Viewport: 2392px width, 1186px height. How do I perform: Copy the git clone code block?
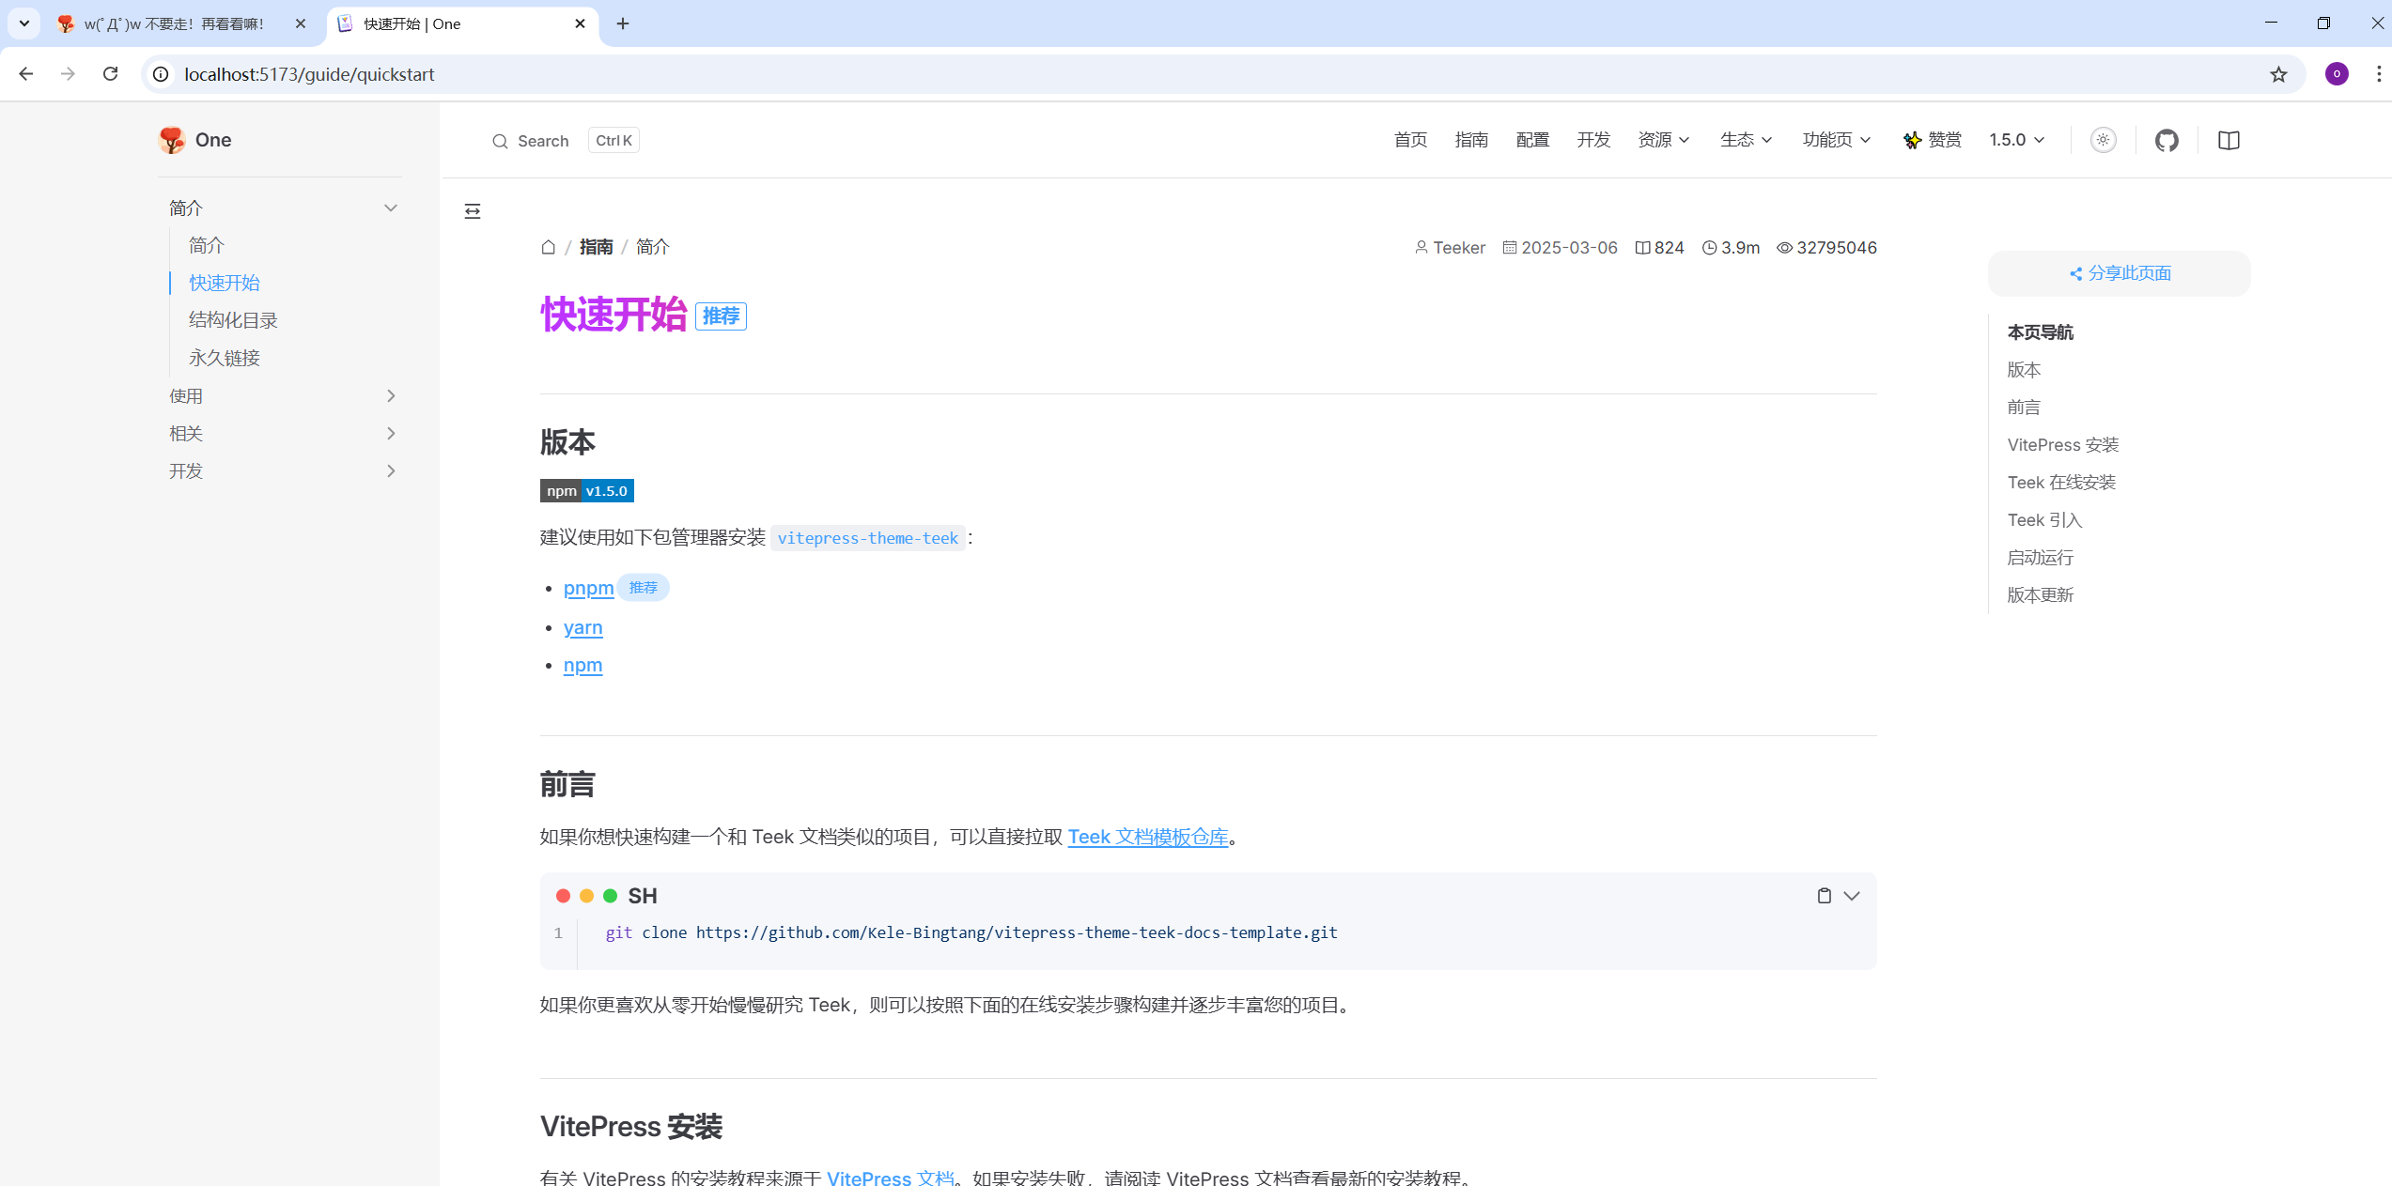tap(1824, 896)
